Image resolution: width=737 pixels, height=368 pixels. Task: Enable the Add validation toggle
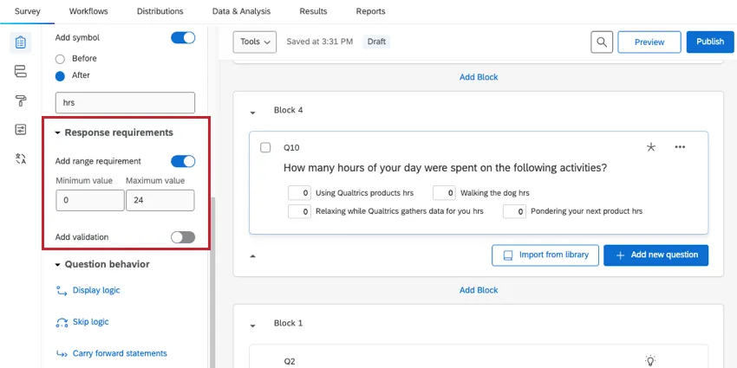(183, 237)
